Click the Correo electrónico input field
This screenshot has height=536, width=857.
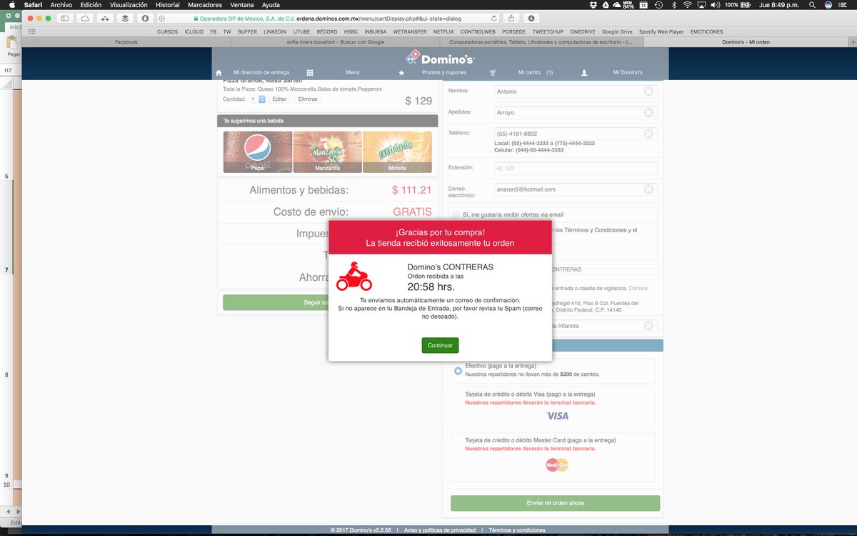click(x=576, y=189)
